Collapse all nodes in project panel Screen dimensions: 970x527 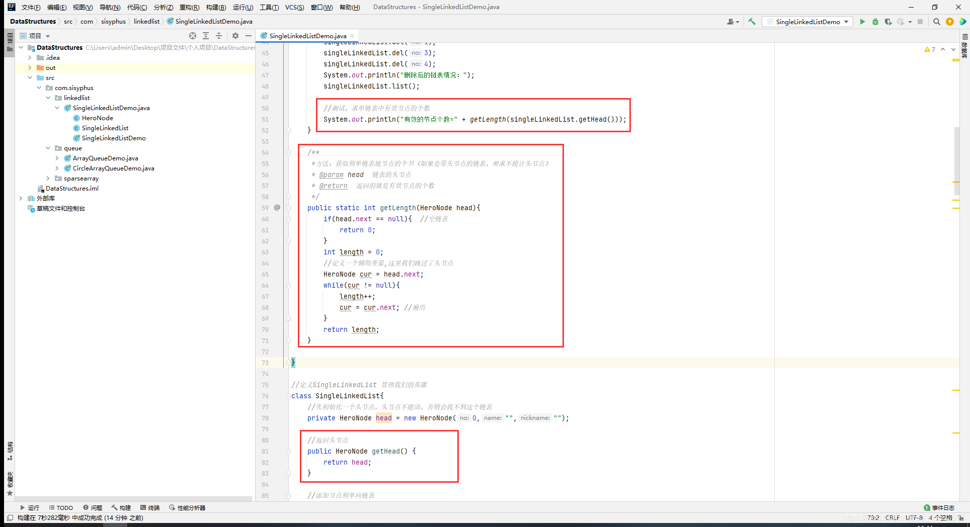coord(219,36)
